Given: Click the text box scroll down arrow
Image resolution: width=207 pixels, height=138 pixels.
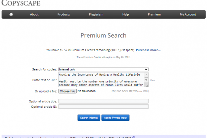Looking at the screenshot, I should tap(146, 80).
